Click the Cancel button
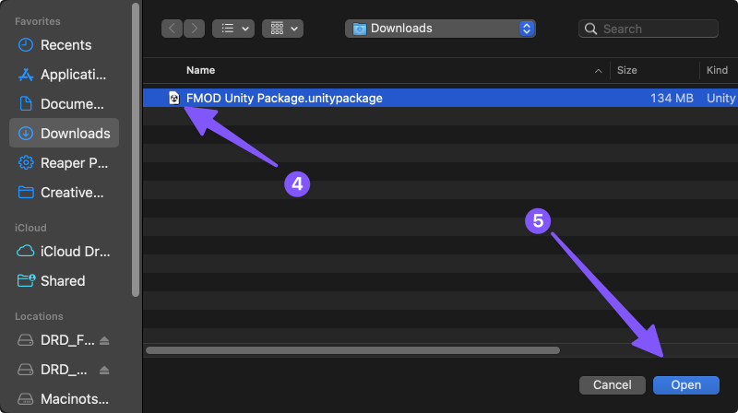Viewport: 738px width, 413px height. [x=612, y=384]
